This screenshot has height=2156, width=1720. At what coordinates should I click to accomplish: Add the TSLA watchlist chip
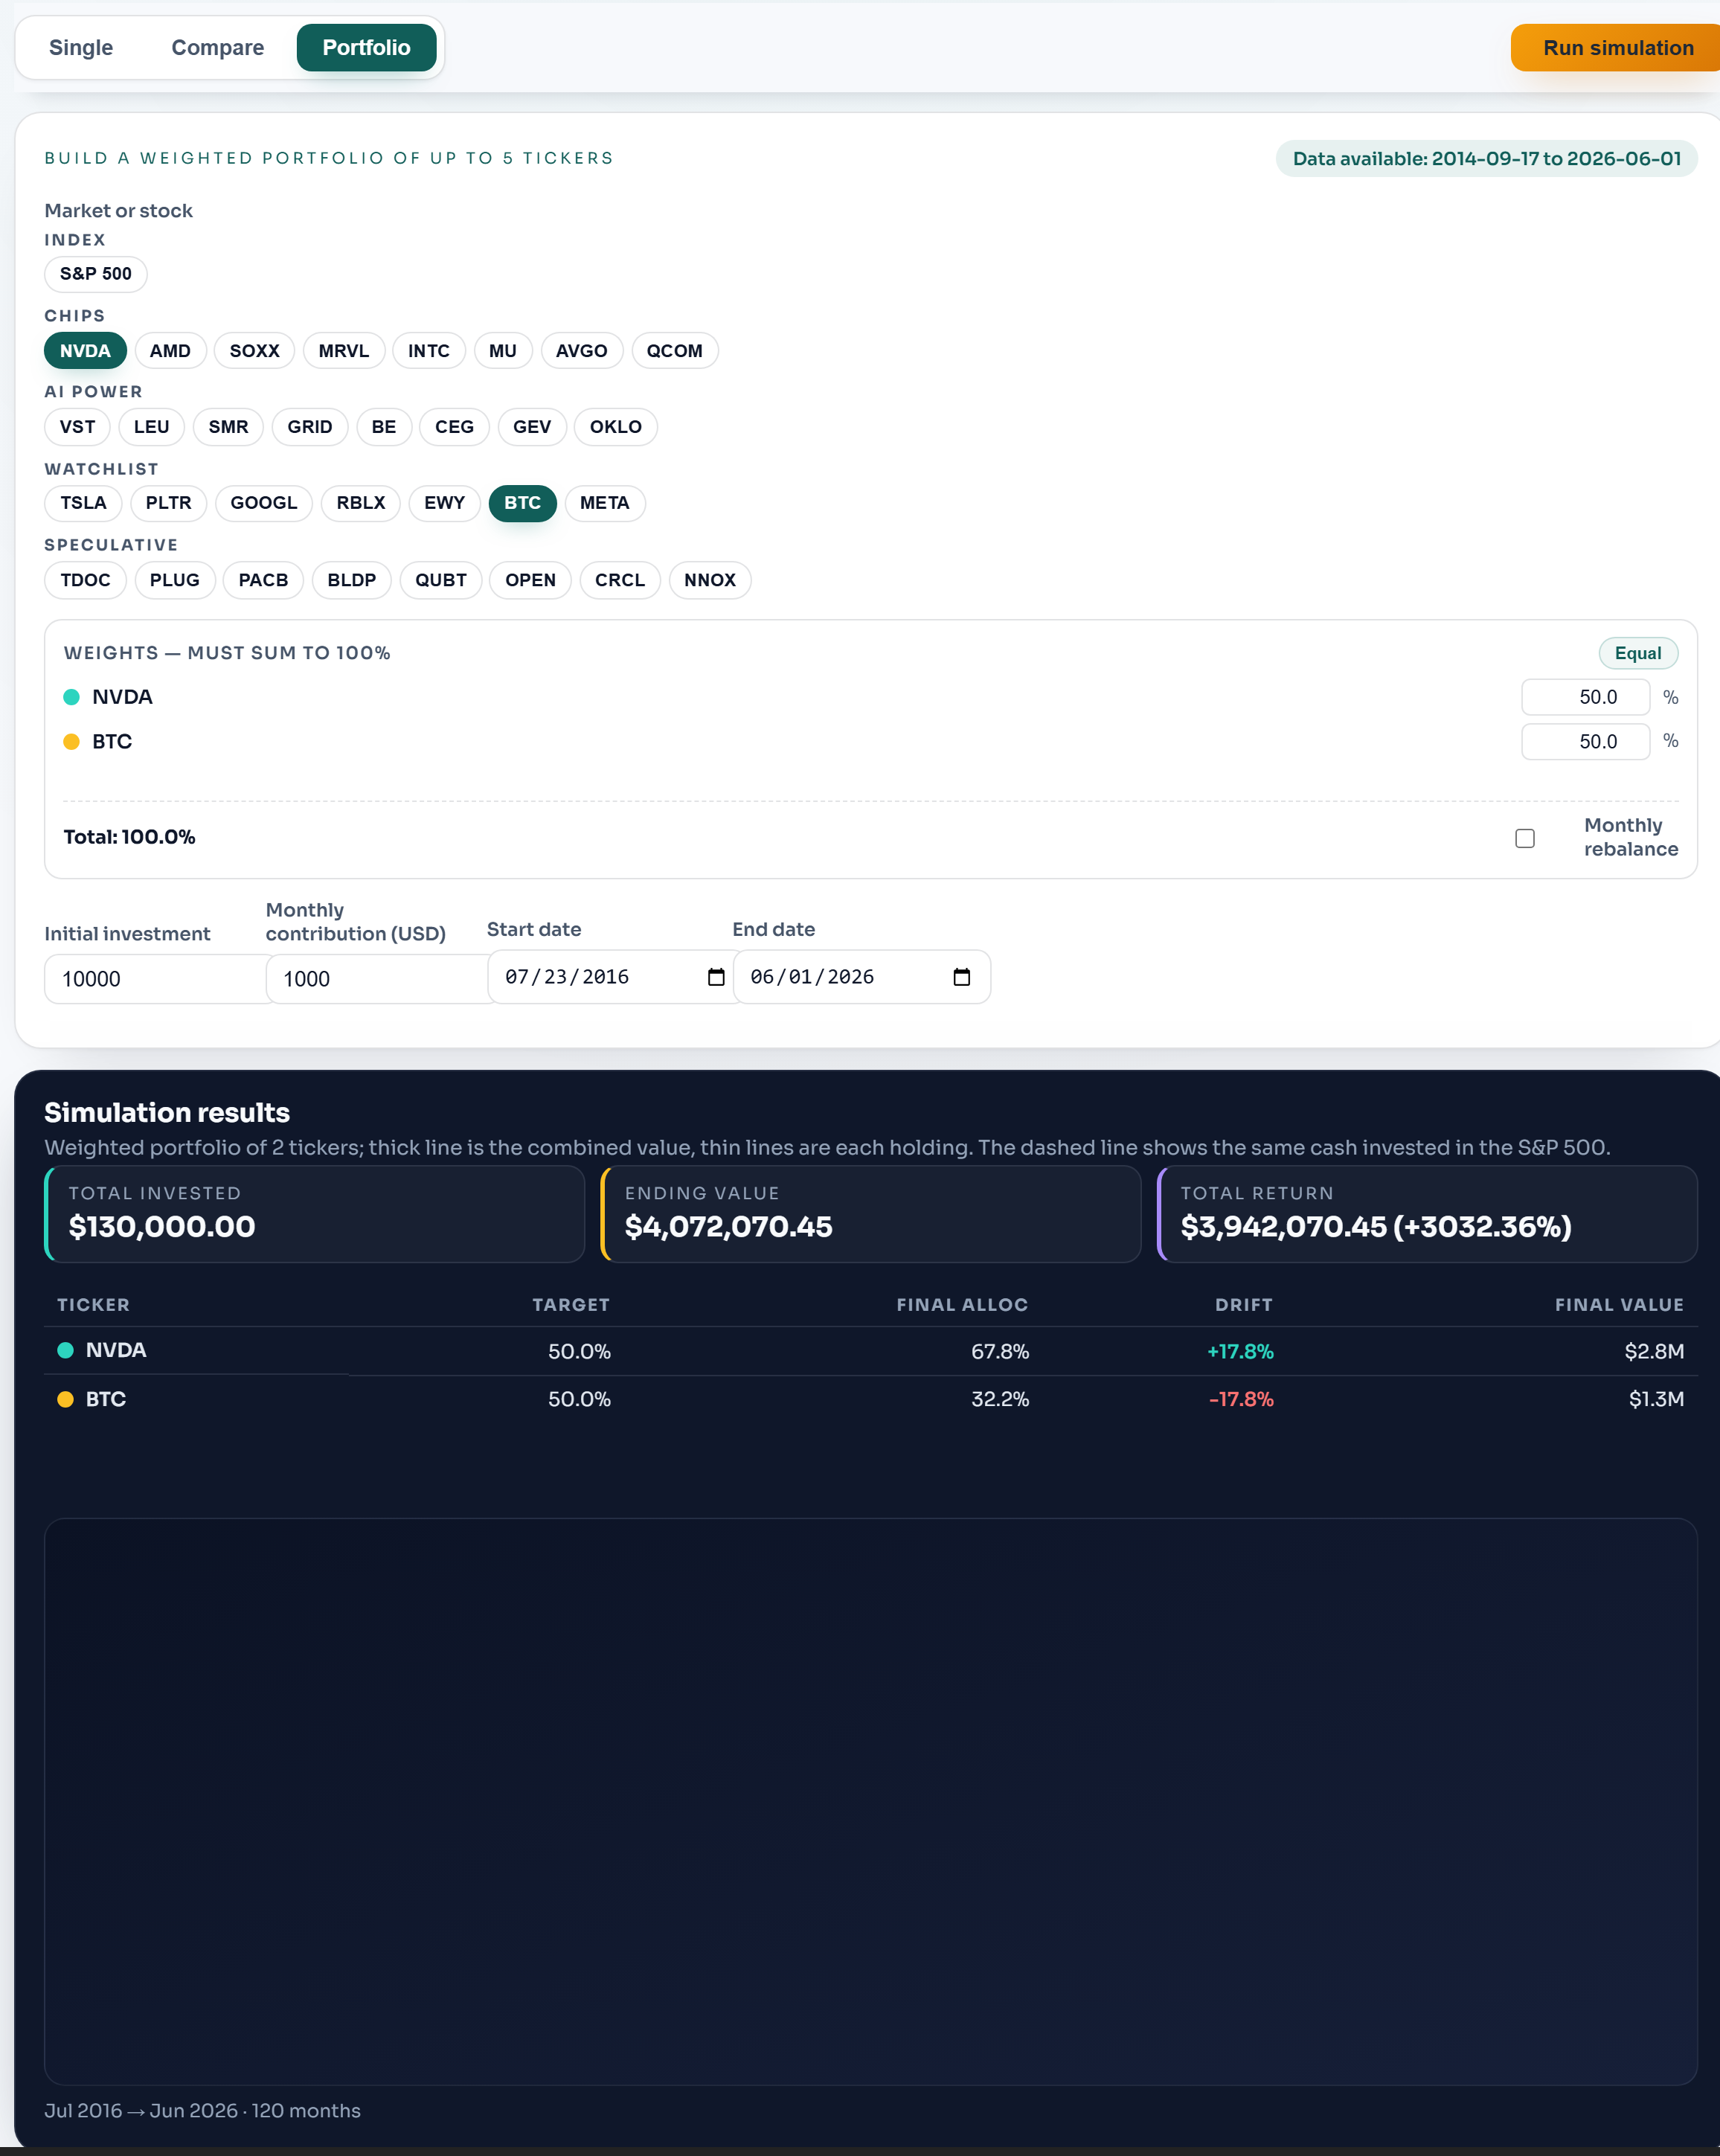coord(83,503)
